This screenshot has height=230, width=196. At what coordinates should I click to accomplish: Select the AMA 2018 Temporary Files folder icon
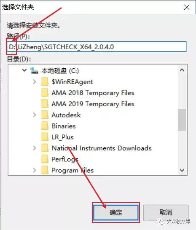[45, 93]
